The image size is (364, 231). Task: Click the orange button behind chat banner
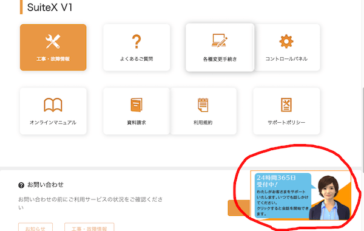(x=239, y=208)
